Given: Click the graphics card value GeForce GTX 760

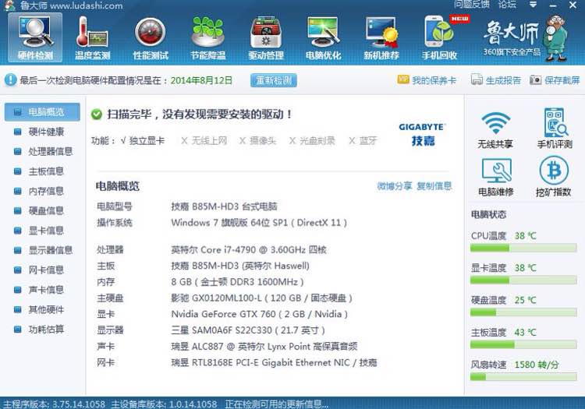Looking at the screenshot, I should click(x=259, y=314).
